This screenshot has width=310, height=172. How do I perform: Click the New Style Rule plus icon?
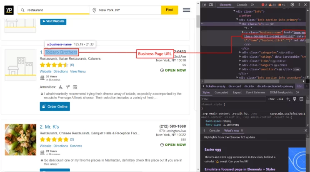tap(288, 99)
